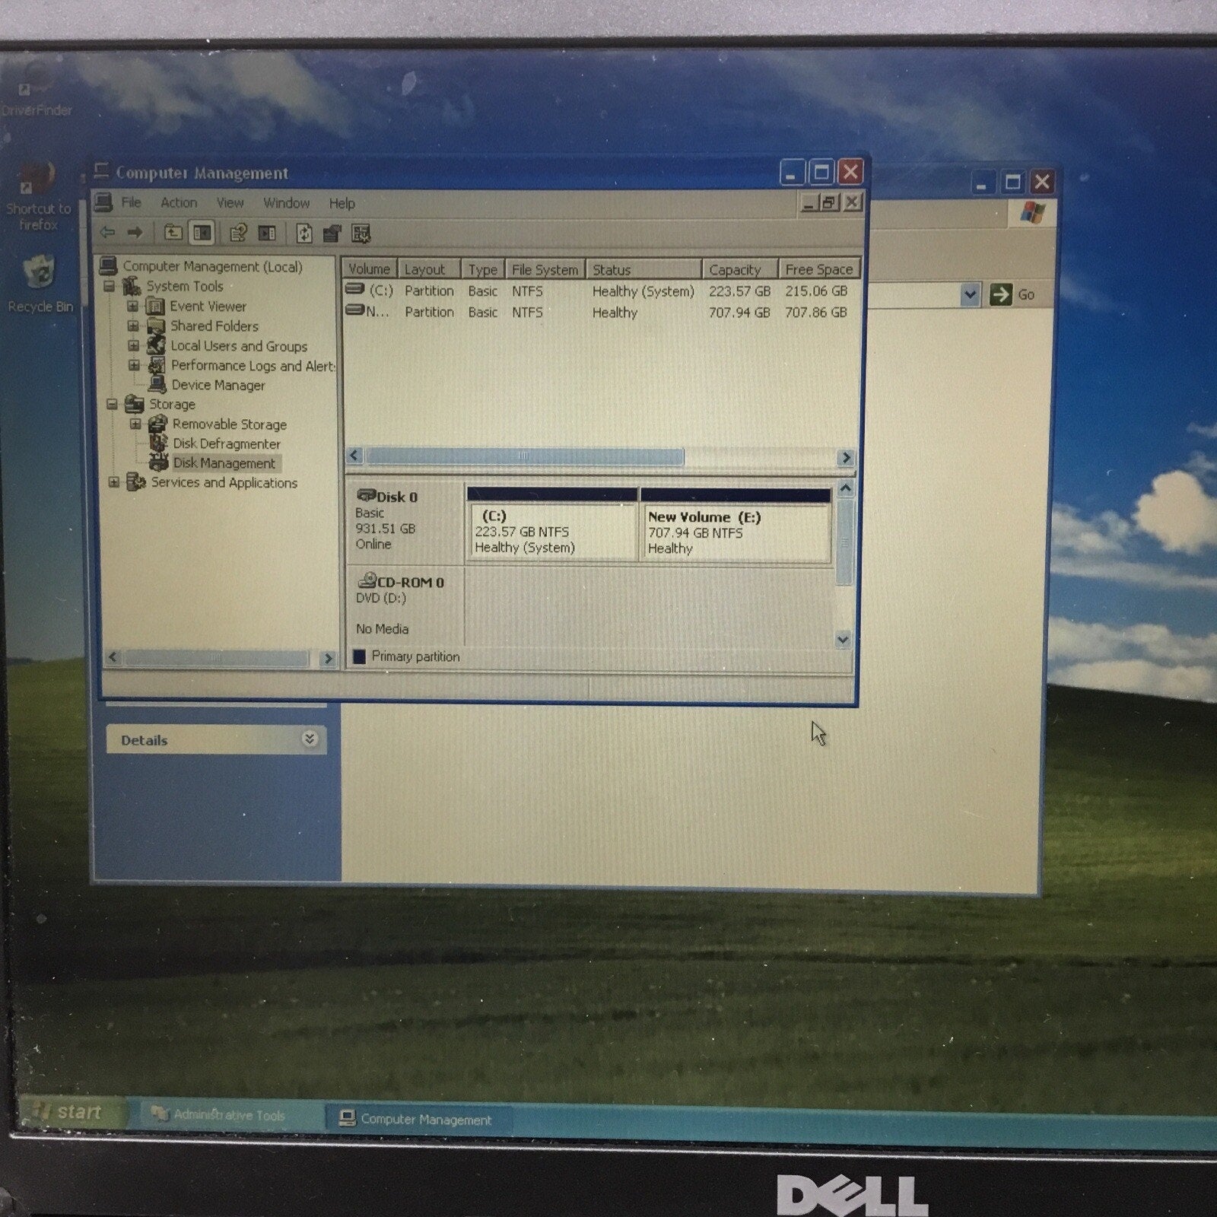1217x1217 pixels.
Task: Expand Services and Applications
Action: (x=114, y=483)
